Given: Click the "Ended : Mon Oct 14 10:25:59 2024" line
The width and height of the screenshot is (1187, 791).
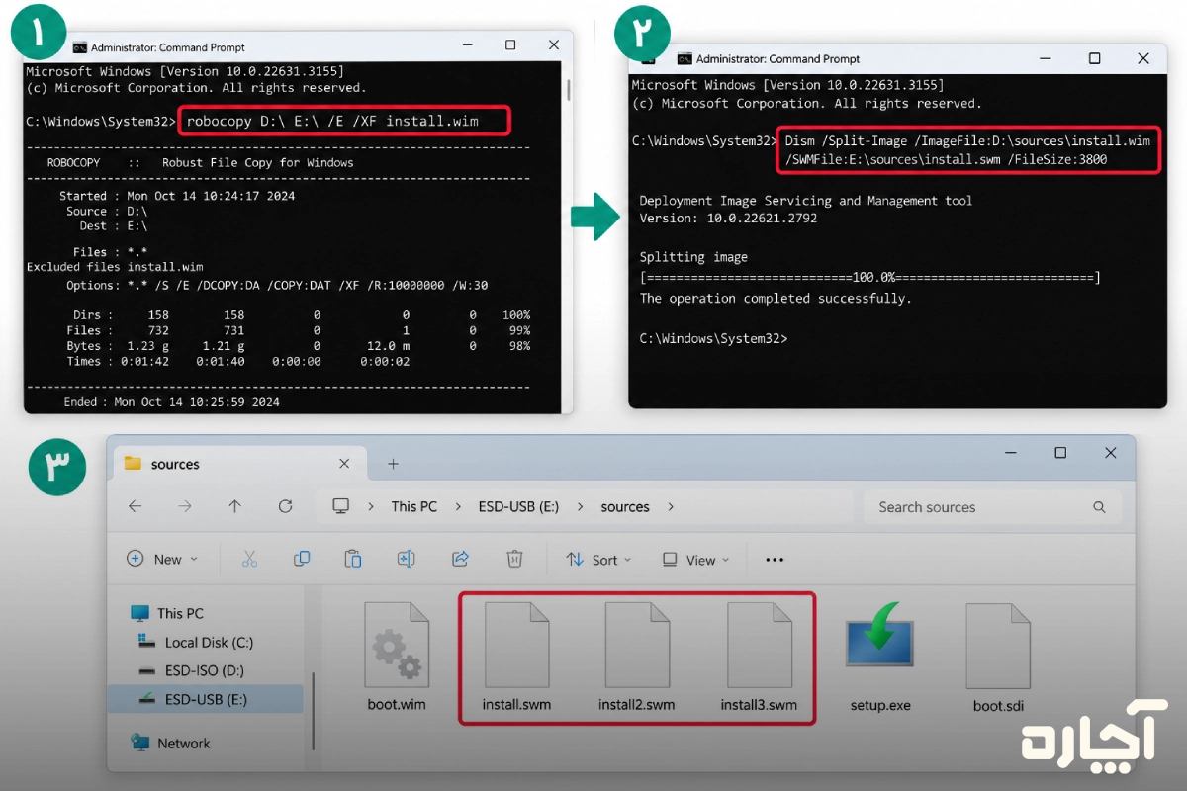Looking at the screenshot, I should [172, 402].
